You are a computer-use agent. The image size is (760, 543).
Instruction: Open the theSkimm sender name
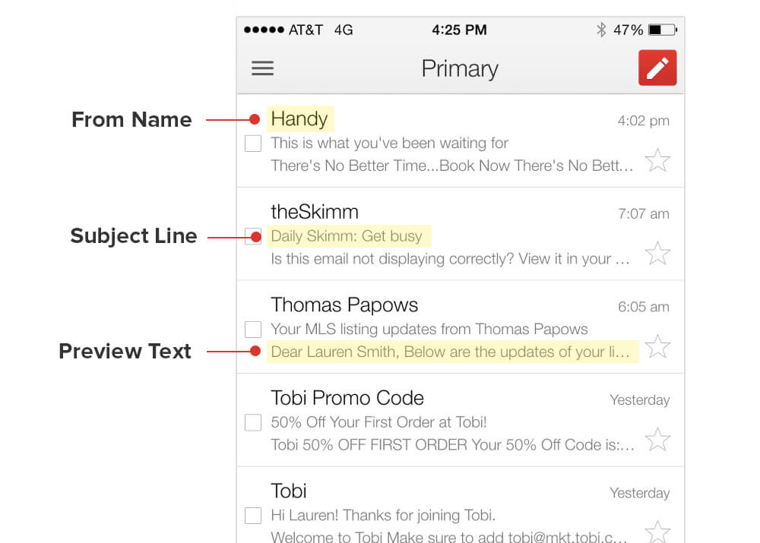pos(315,212)
